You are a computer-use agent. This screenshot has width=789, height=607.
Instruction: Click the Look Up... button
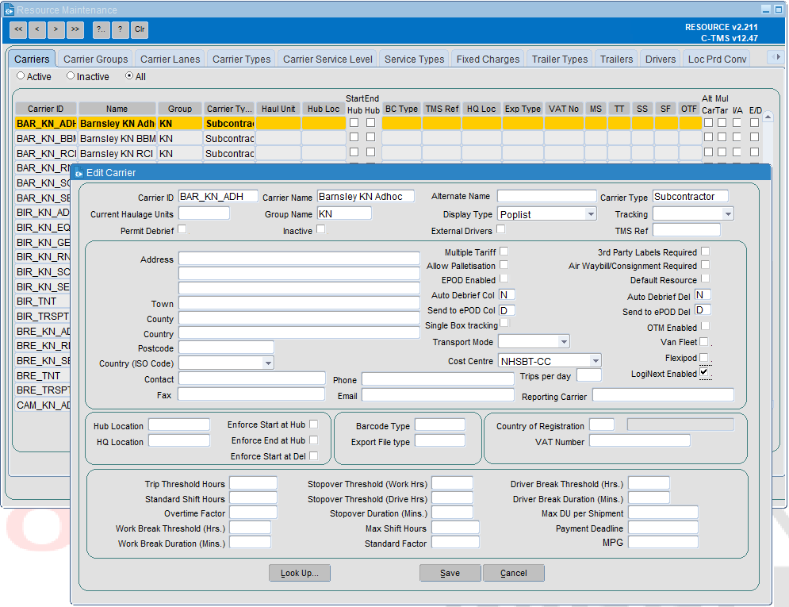pos(300,573)
